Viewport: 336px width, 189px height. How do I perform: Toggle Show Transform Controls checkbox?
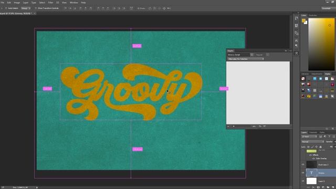point(36,8)
